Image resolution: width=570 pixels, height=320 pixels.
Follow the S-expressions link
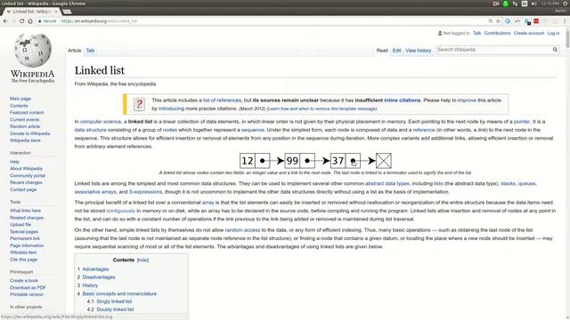coord(145,192)
